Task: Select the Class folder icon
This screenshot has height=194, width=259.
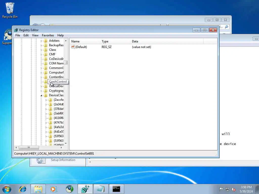Action: click(46, 50)
